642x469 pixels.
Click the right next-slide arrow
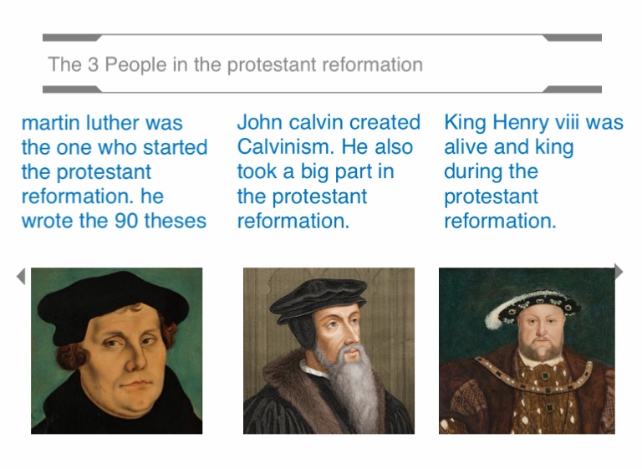pos(619,271)
